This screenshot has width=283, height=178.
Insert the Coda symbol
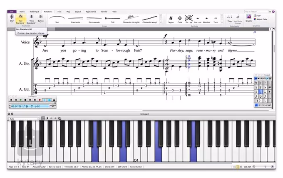tap(180, 19)
